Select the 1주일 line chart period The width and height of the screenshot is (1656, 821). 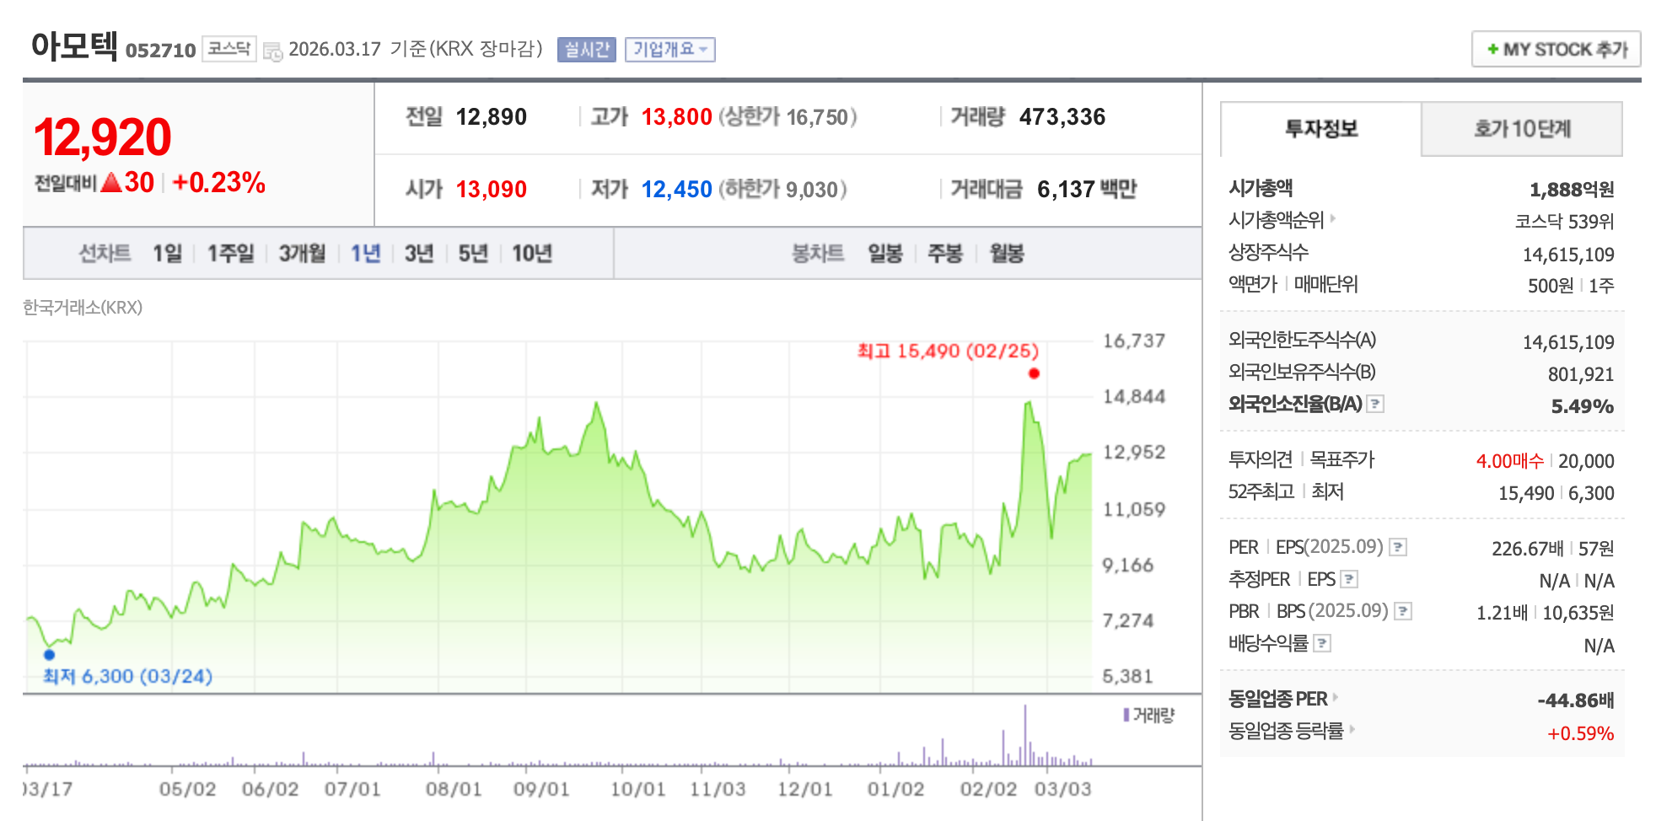coord(231,253)
